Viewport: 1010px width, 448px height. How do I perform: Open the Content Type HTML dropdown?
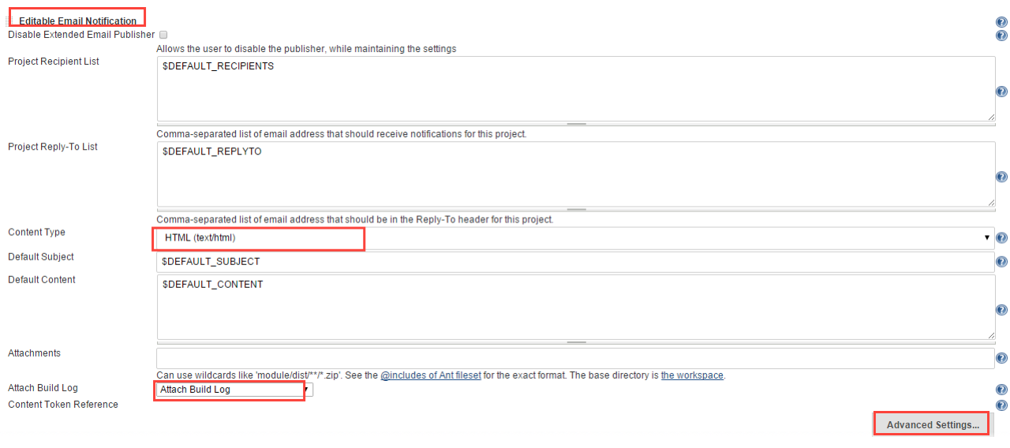click(x=576, y=237)
